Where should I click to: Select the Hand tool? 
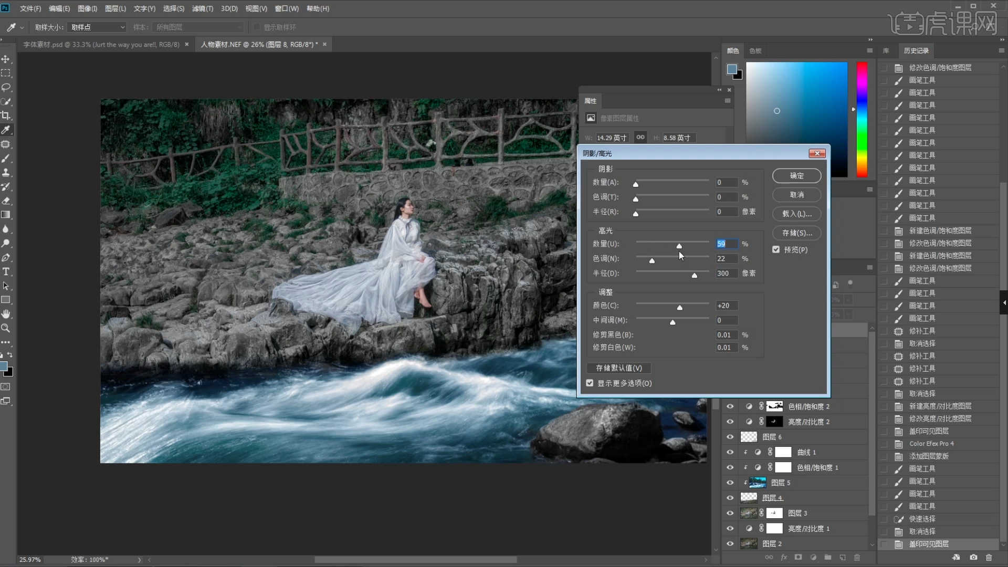pos(6,314)
